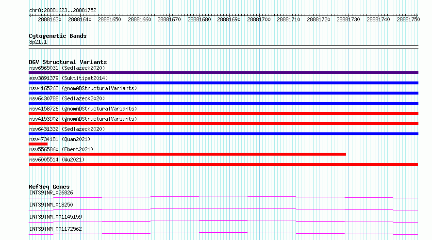
Task: Click ruler position 28881710
Action: [x=289, y=19]
